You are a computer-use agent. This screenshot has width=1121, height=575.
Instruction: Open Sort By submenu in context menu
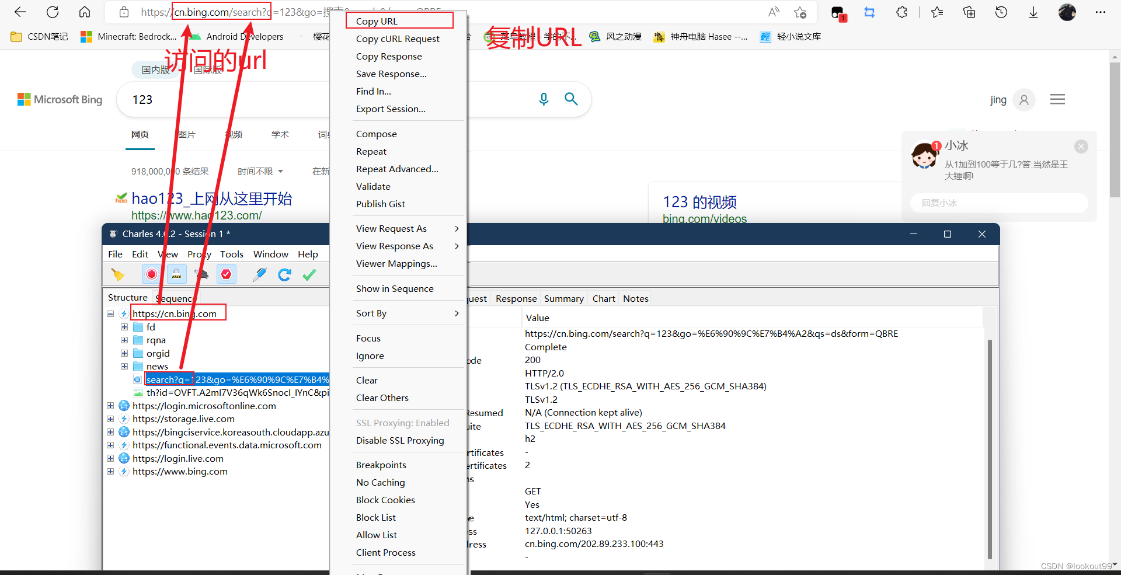(408, 313)
